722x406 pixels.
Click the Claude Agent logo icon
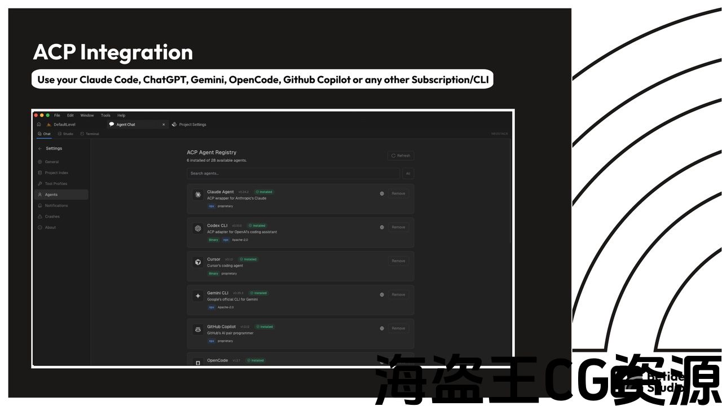click(198, 195)
